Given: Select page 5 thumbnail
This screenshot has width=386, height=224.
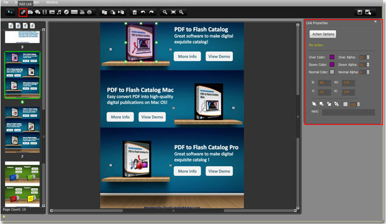Looking at the screenshot, I should coord(22,37).
